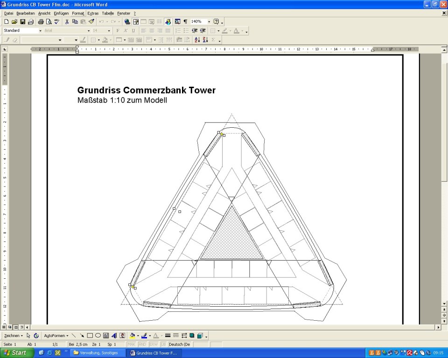Select the Rectangle drawing tool

(x=90, y=336)
